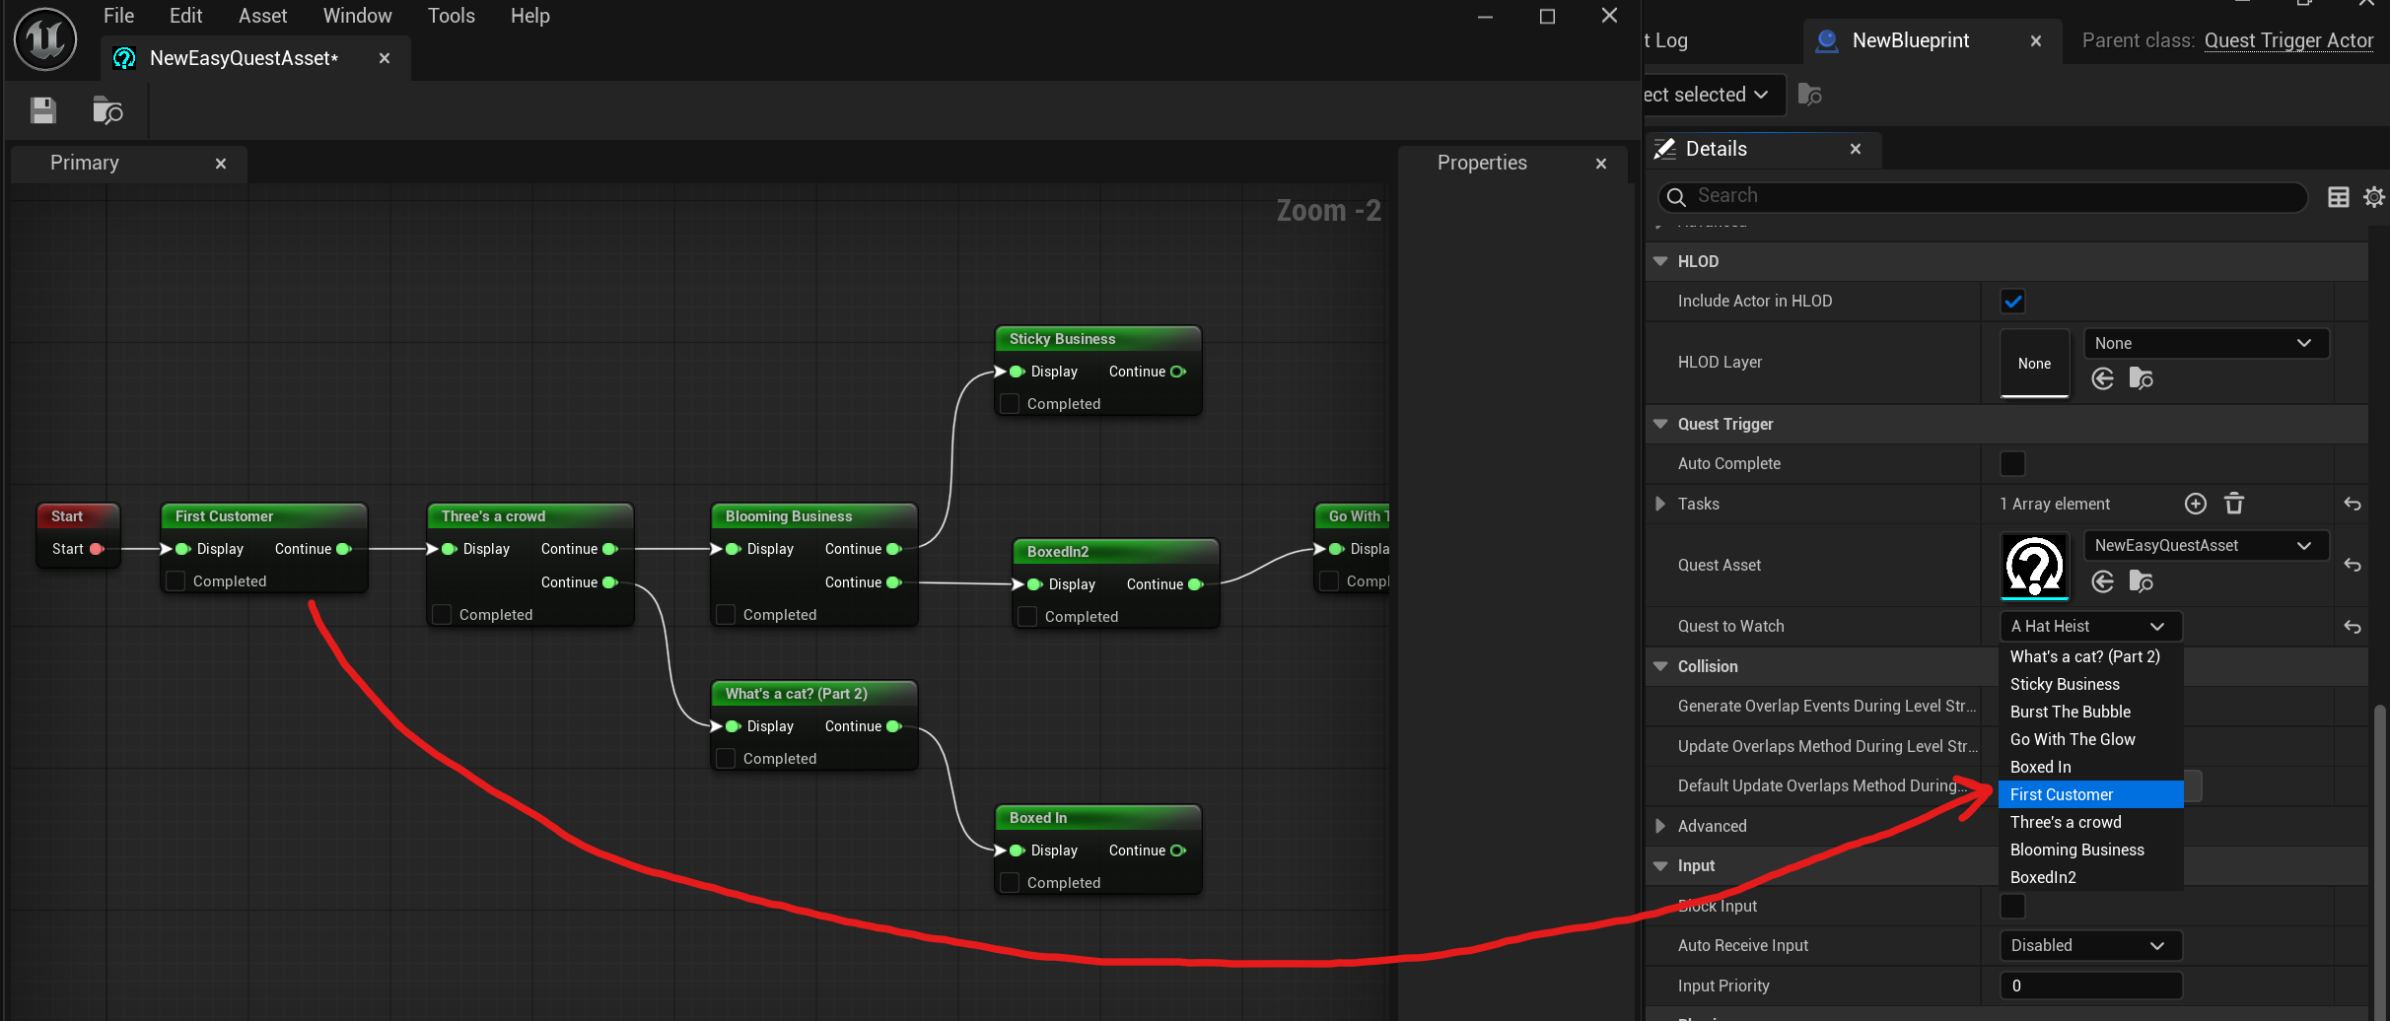Open the property matrix view icon
2390x1021 pixels.
(x=2338, y=197)
